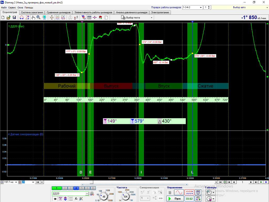Open the second timer dropdown
The height and width of the screenshot is (202, 269).
(213, 199)
